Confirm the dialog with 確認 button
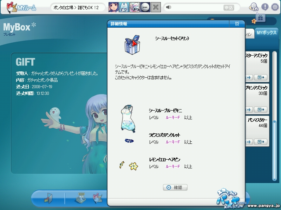The image size is (281, 210). tap(175, 188)
